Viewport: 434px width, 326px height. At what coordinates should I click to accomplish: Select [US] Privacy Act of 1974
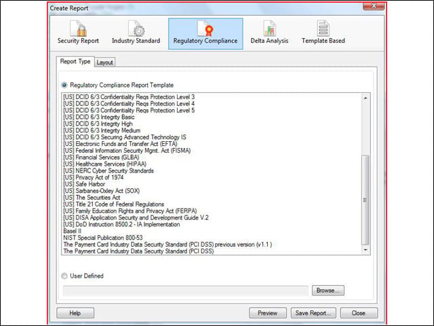94,177
